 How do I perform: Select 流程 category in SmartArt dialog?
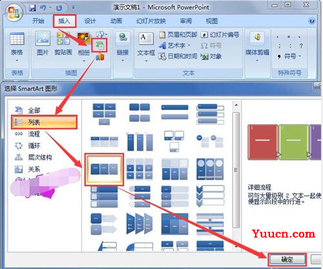tap(27, 134)
